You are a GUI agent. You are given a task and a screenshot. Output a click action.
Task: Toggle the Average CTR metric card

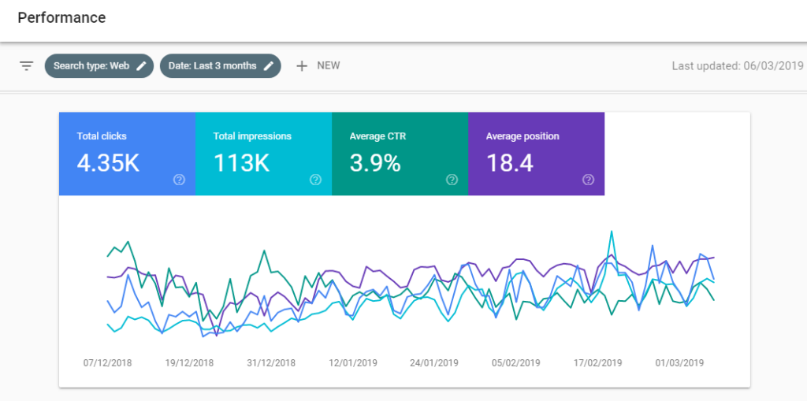399,153
